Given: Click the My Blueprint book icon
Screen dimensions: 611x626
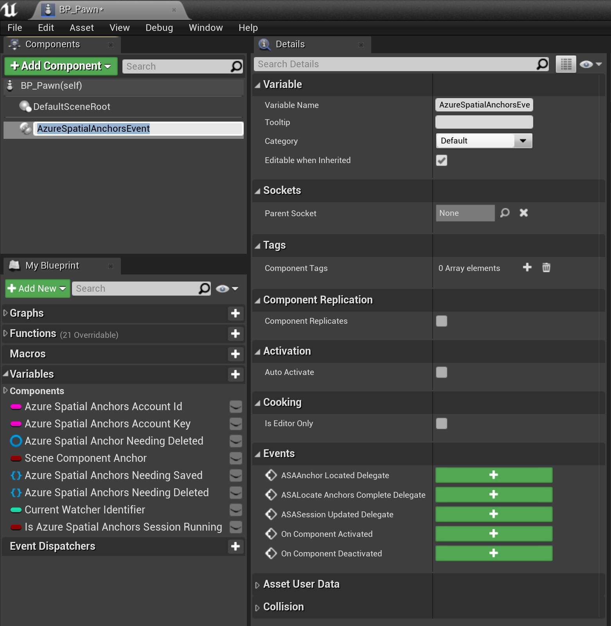Looking at the screenshot, I should pyautogui.click(x=14, y=265).
